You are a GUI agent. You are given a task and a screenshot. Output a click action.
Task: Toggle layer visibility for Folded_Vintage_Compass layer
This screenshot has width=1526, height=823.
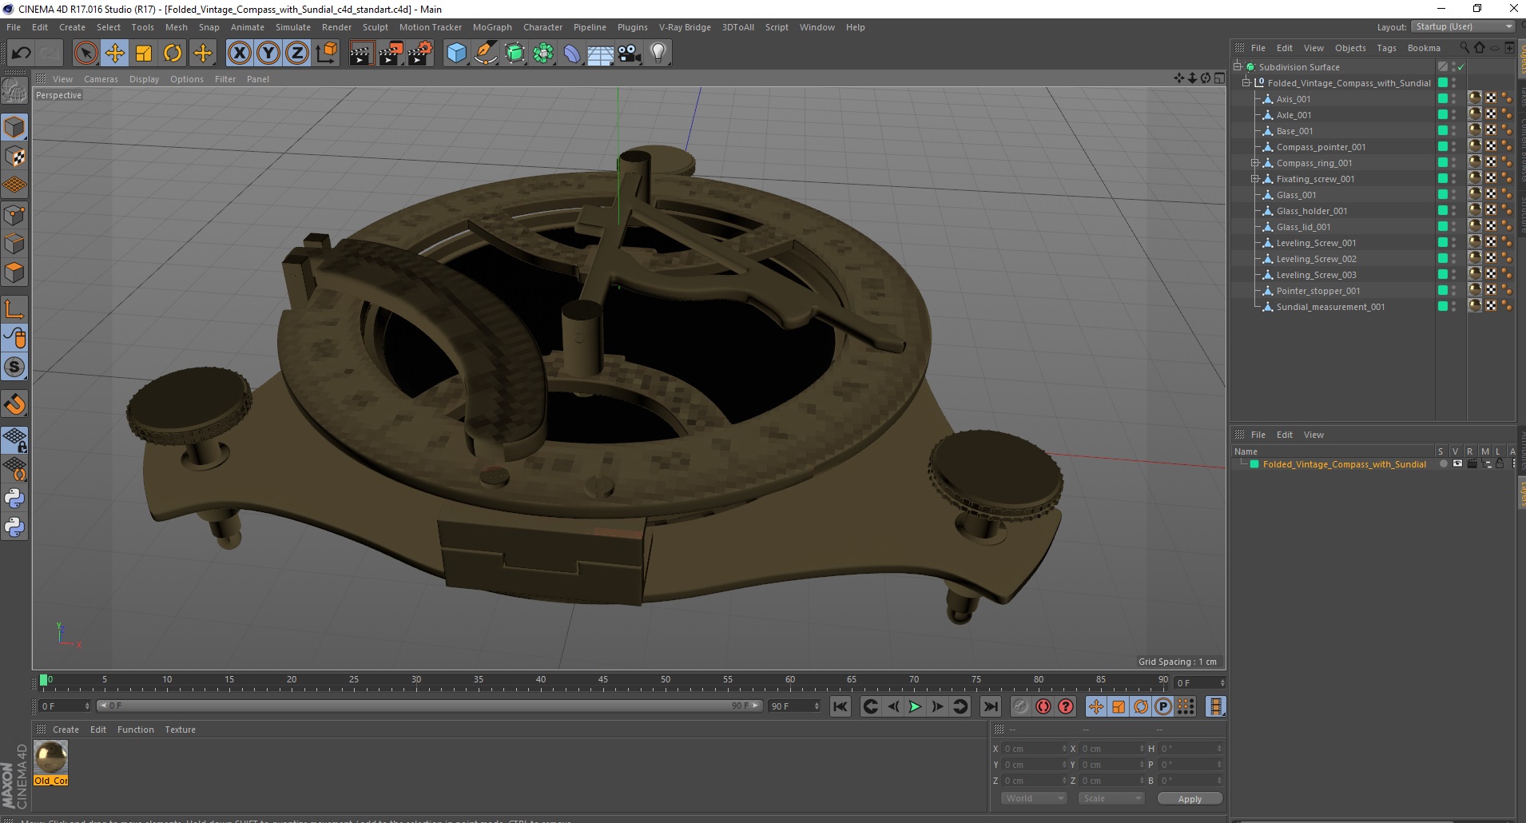pyautogui.click(x=1457, y=463)
